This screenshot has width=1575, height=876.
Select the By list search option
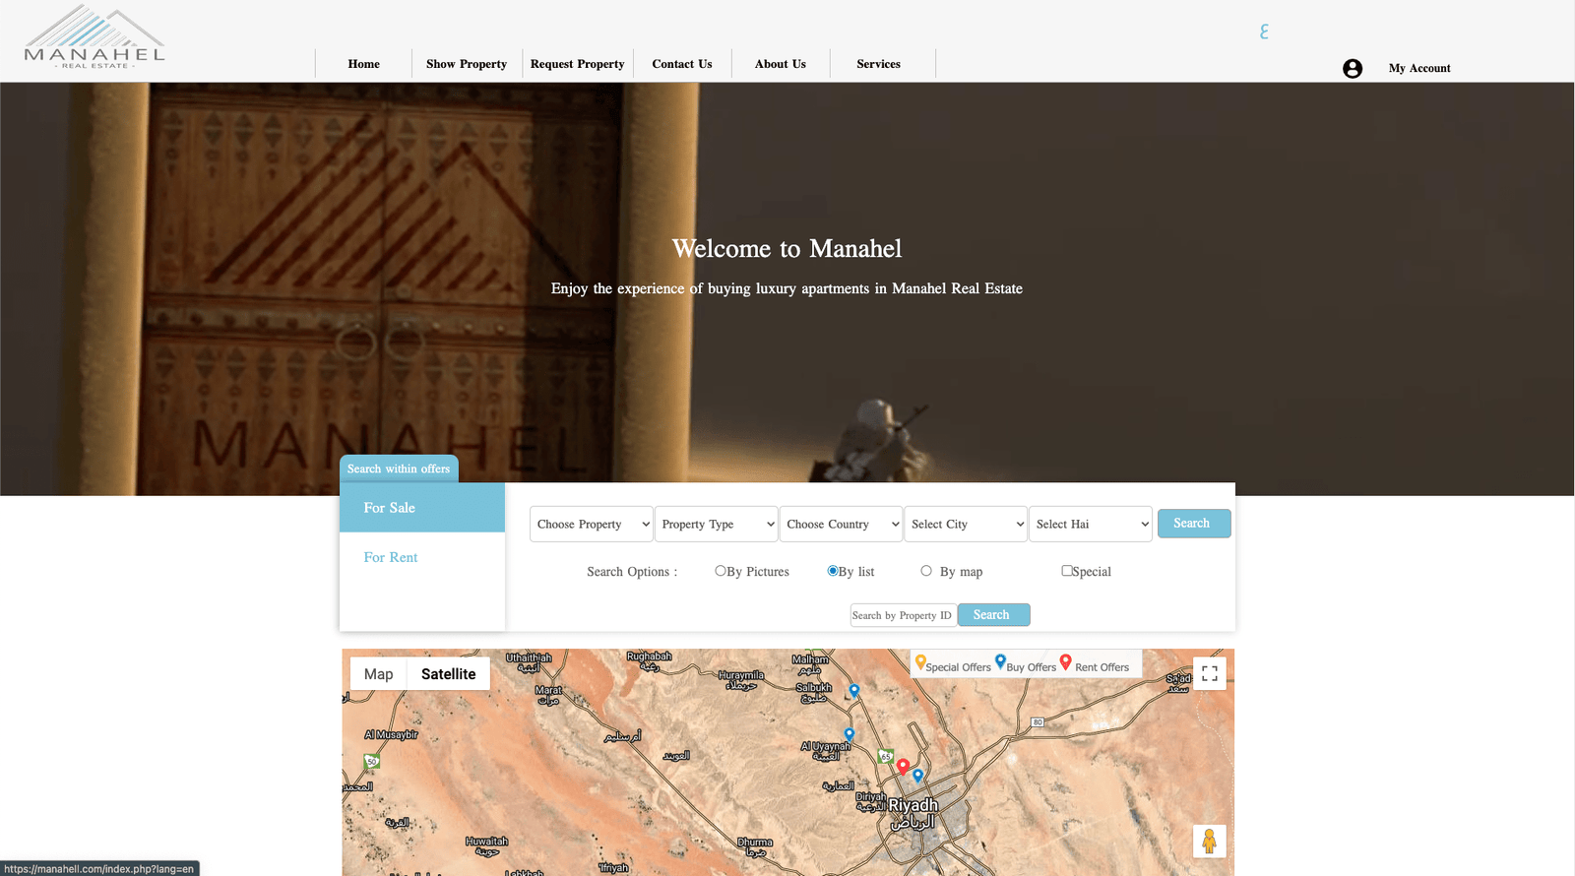pos(833,571)
